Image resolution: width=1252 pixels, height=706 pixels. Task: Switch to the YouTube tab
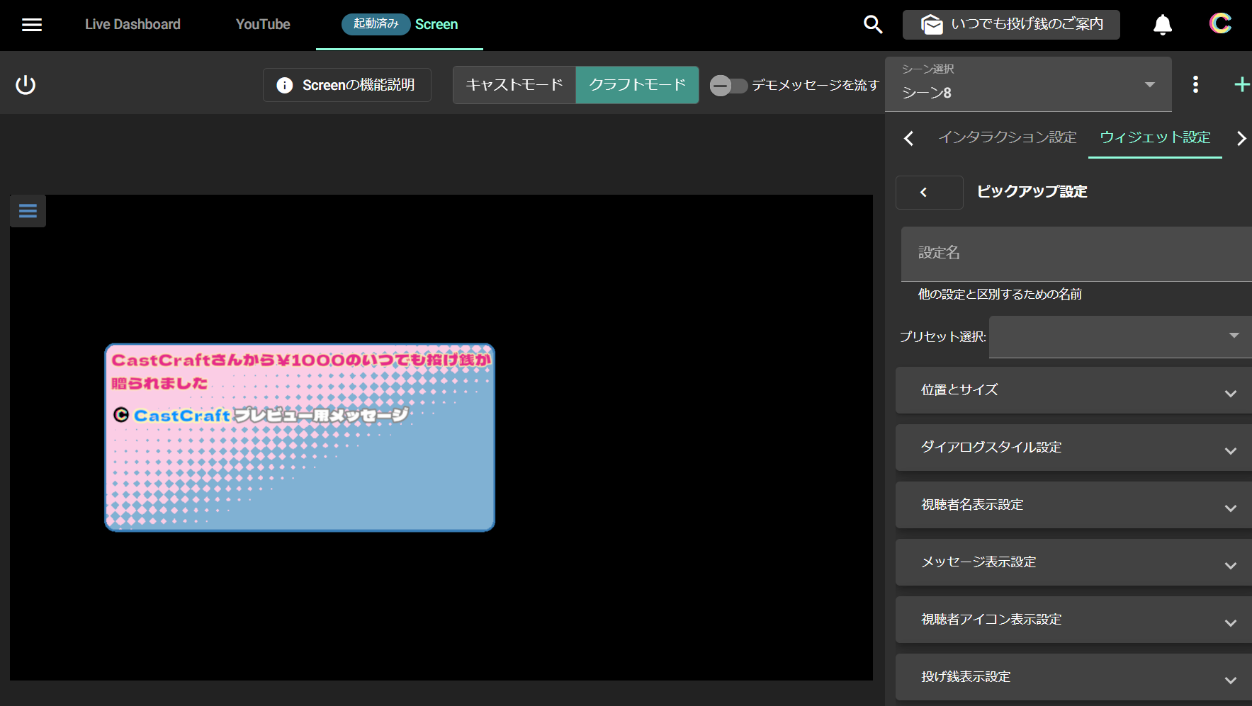pos(263,25)
